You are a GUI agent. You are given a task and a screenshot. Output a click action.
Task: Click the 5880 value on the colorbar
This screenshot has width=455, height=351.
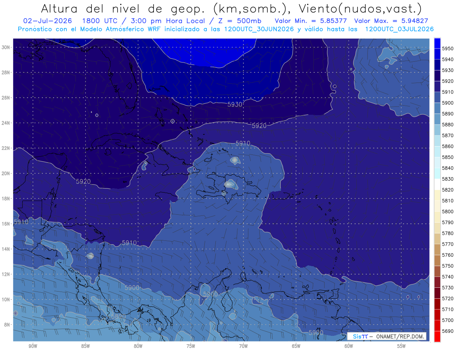click(447, 125)
